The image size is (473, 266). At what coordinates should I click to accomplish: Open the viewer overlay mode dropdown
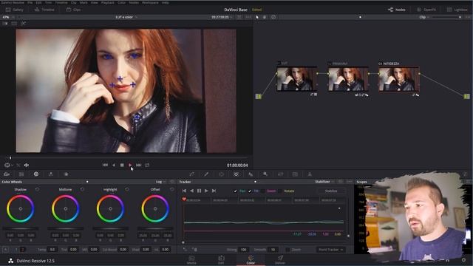point(8,166)
